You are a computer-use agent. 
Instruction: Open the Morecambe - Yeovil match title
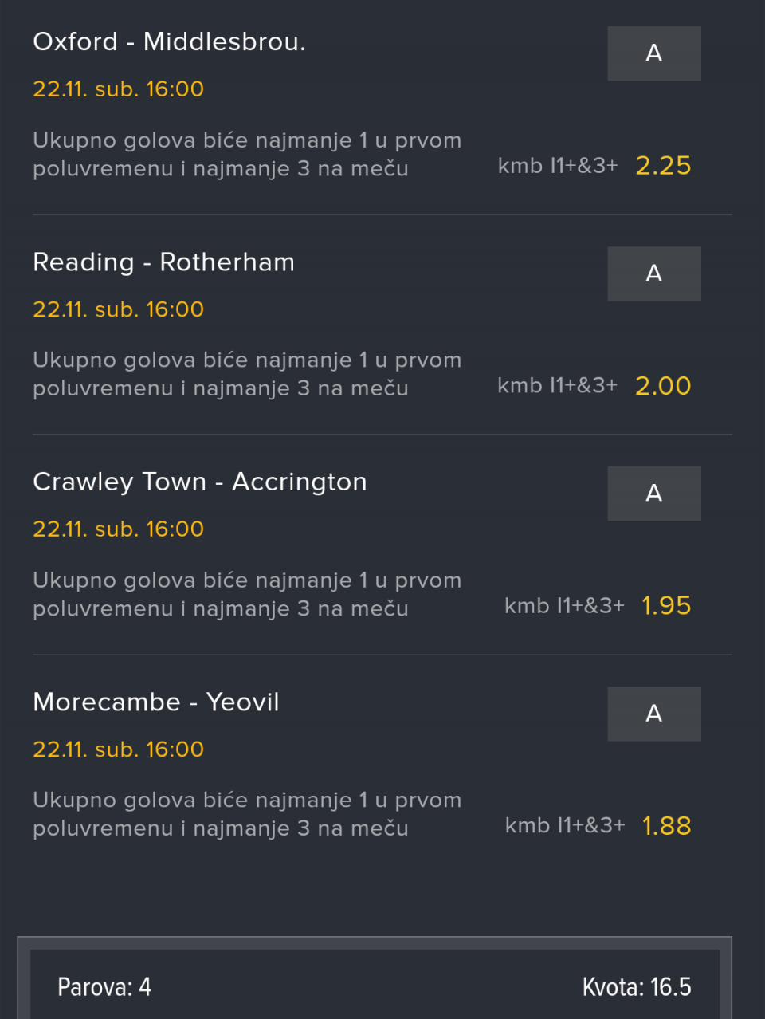156,702
